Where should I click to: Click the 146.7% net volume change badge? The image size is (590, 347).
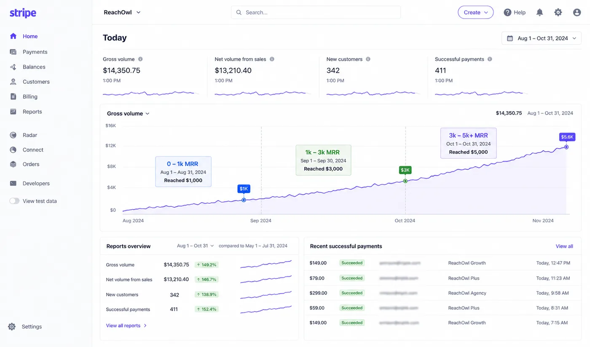206,280
